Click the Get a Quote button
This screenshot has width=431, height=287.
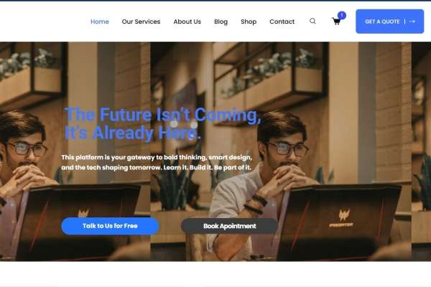click(390, 22)
